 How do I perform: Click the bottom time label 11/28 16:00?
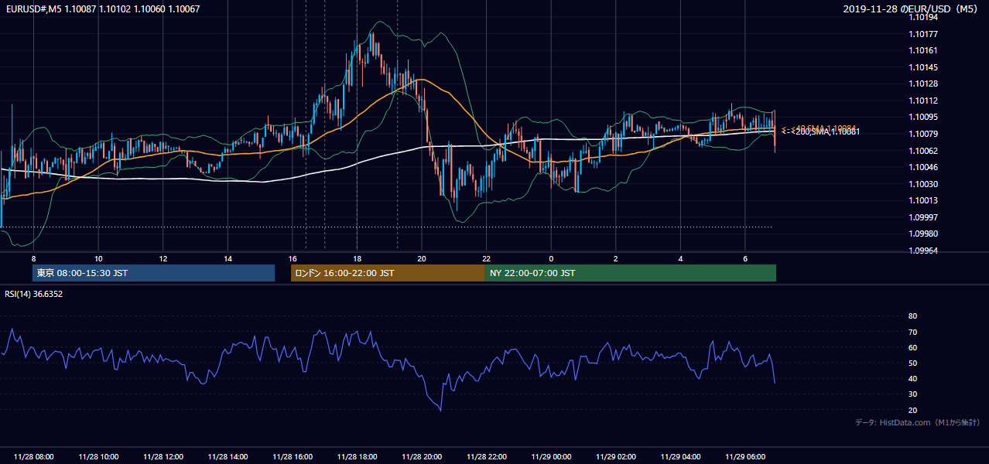pyautogui.click(x=293, y=457)
